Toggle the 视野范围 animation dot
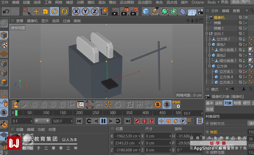The image size is (254, 155). coord(207,152)
